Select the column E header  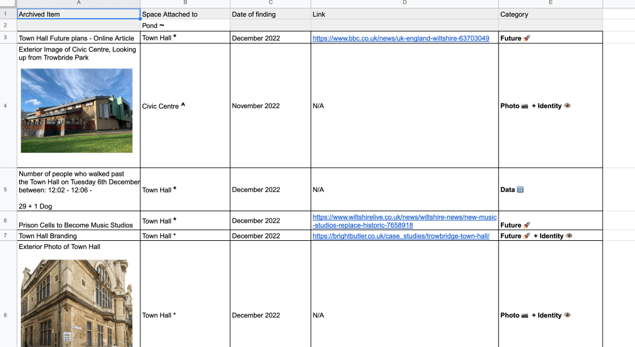tap(550, 3)
